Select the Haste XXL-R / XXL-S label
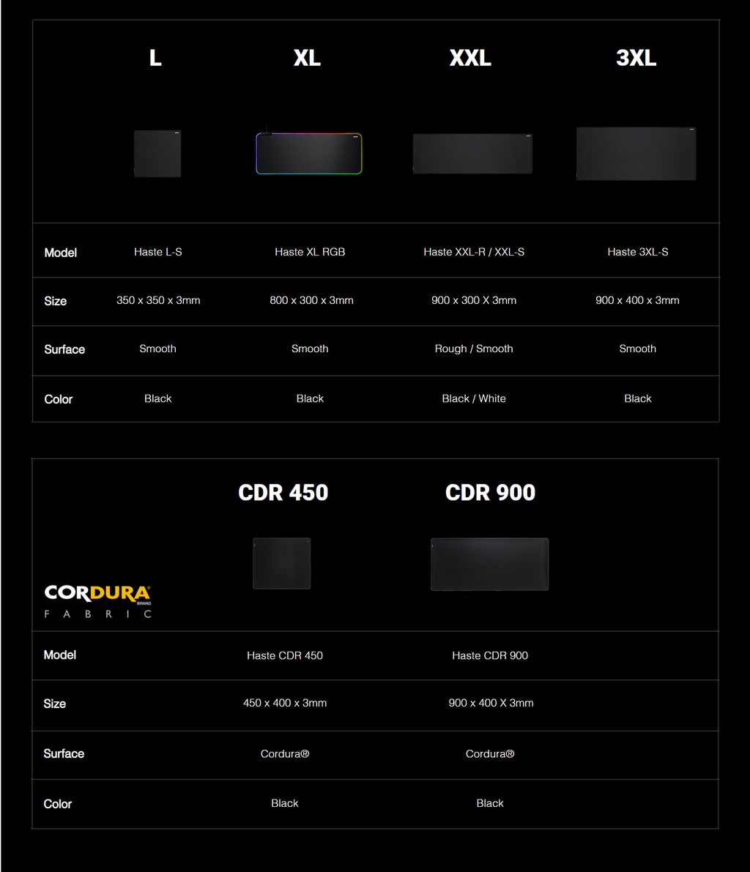Screen dimensions: 750x872 (474, 251)
